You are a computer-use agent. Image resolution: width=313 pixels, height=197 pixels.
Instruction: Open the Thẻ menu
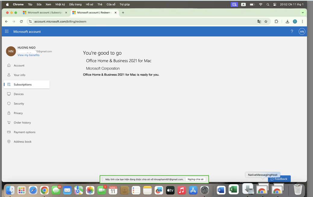[x=100, y=5]
